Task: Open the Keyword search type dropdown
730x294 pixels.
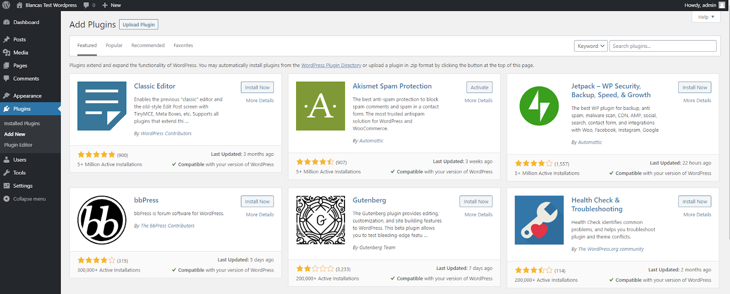Action: (x=591, y=46)
